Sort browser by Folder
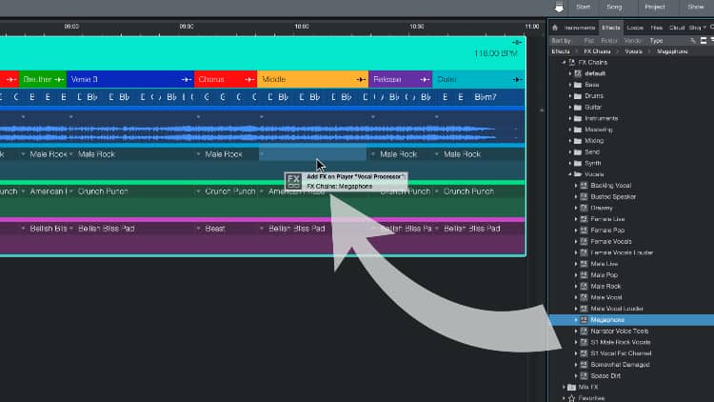This screenshot has width=714, height=402. pos(609,41)
